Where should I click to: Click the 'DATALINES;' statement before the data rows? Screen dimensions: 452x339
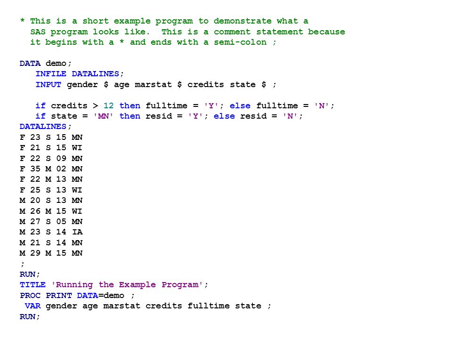(46, 127)
